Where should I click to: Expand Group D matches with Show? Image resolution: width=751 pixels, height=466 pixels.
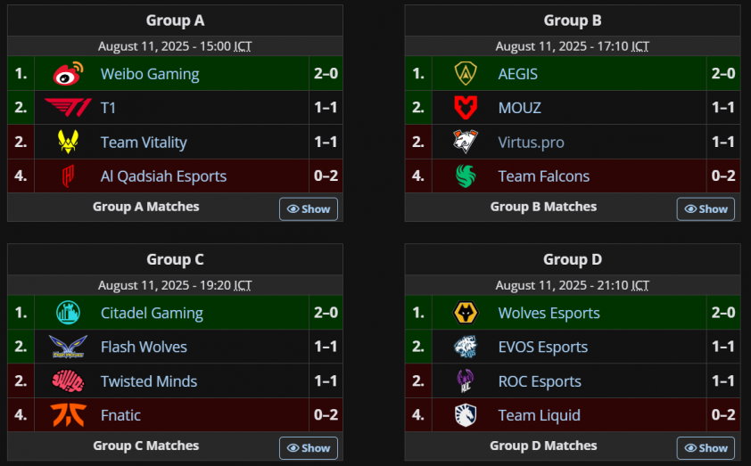(x=706, y=447)
